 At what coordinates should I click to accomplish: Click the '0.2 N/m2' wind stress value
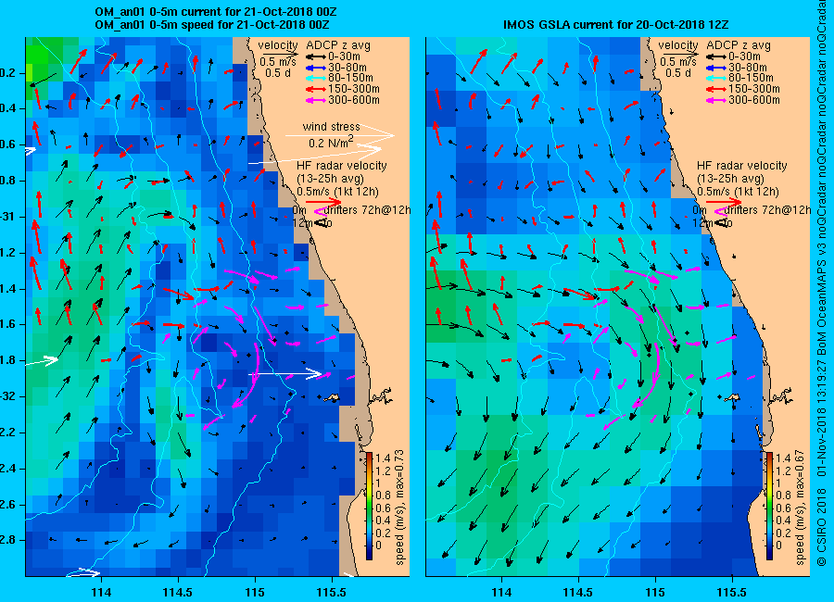pos(331,143)
